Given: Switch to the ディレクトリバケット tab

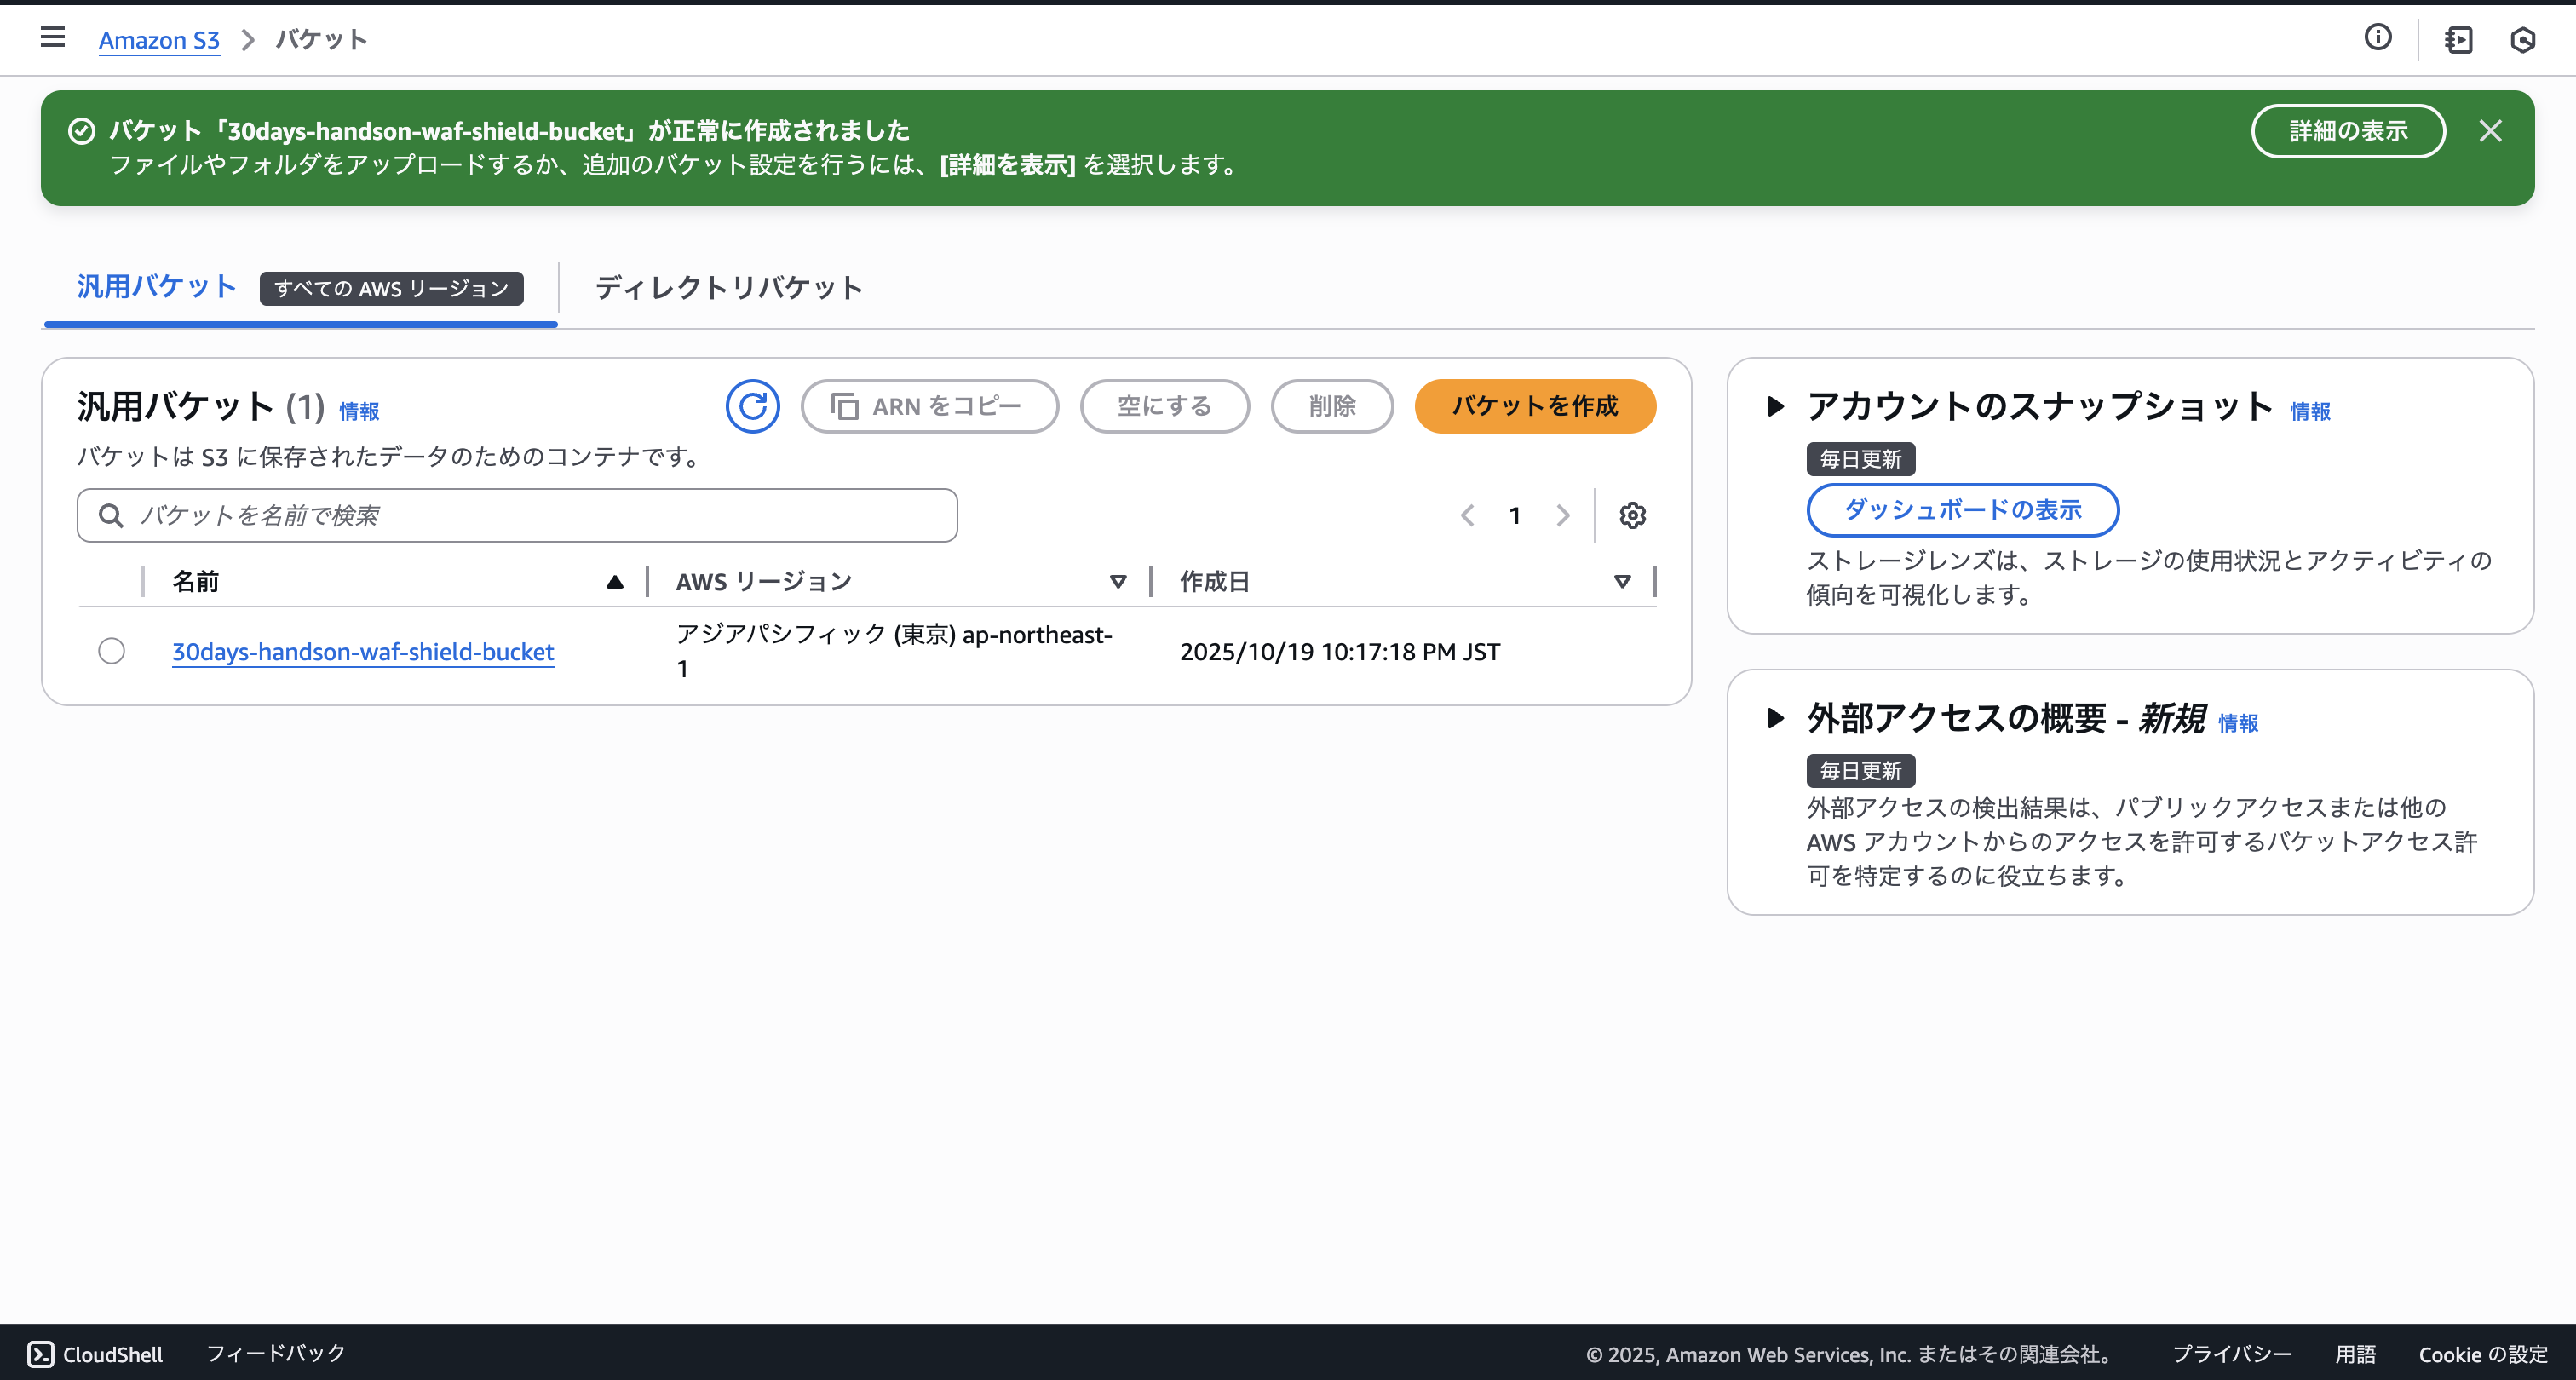Looking at the screenshot, I should click(727, 287).
